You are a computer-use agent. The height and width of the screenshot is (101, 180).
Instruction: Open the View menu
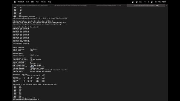coord(37,2)
